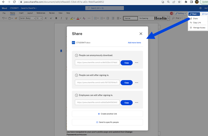Open the Help tab
208x136 pixels.
pos(68,13)
